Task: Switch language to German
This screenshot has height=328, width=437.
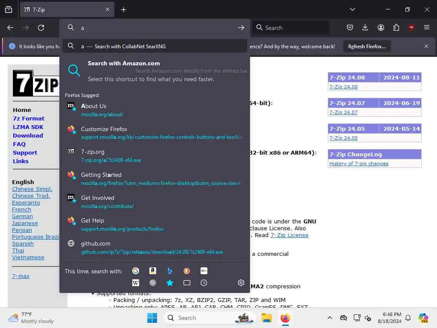Action: click(22, 216)
